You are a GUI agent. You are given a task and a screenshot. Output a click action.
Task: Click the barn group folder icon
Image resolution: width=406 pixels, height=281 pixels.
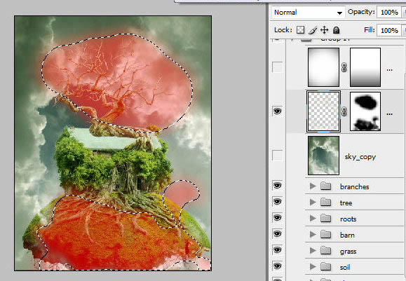[x=325, y=235]
